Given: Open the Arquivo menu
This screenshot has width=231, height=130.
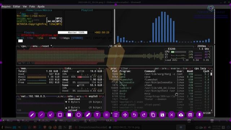Looking at the screenshot, I should pos(6,6).
